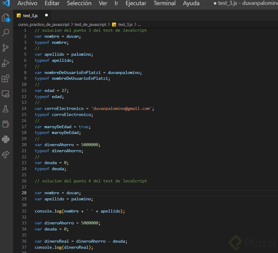This screenshot has width=278, height=253.
Task: Click 'maroyDeEdad' on line 18
Action: (65, 133)
